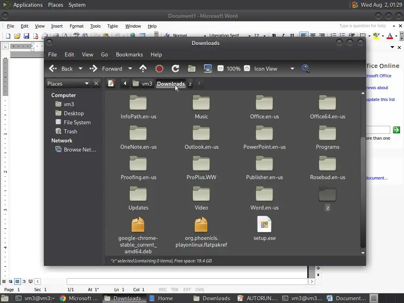Click 'update this list' link in Word pane
The image size is (404, 303).
[380, 99]
